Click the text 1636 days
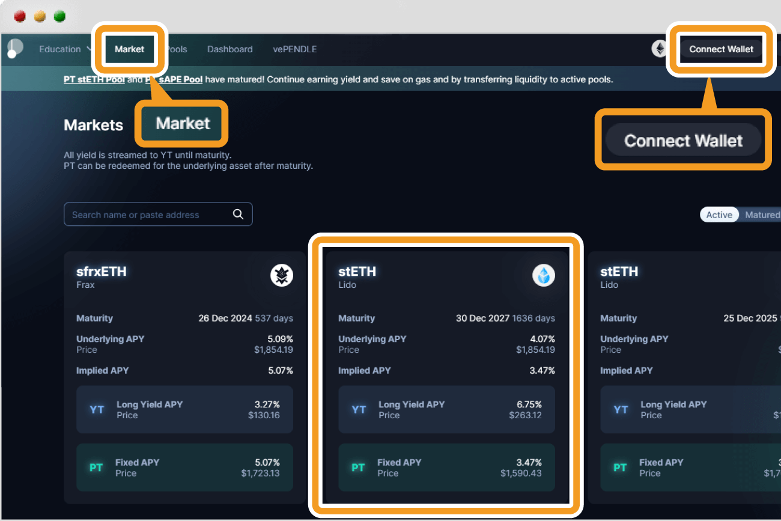 [x=533, y=318]
